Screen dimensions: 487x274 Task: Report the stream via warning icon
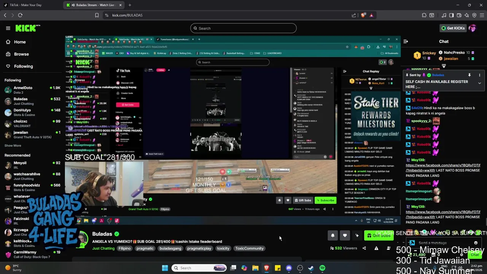tap(376, 248)
